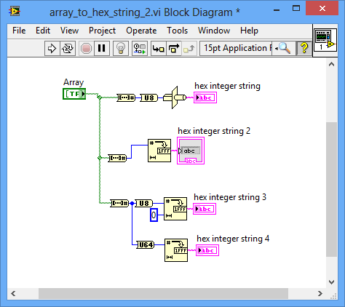Open the Tools menu
The image size is (345, 307).
[x=178, y=31]
